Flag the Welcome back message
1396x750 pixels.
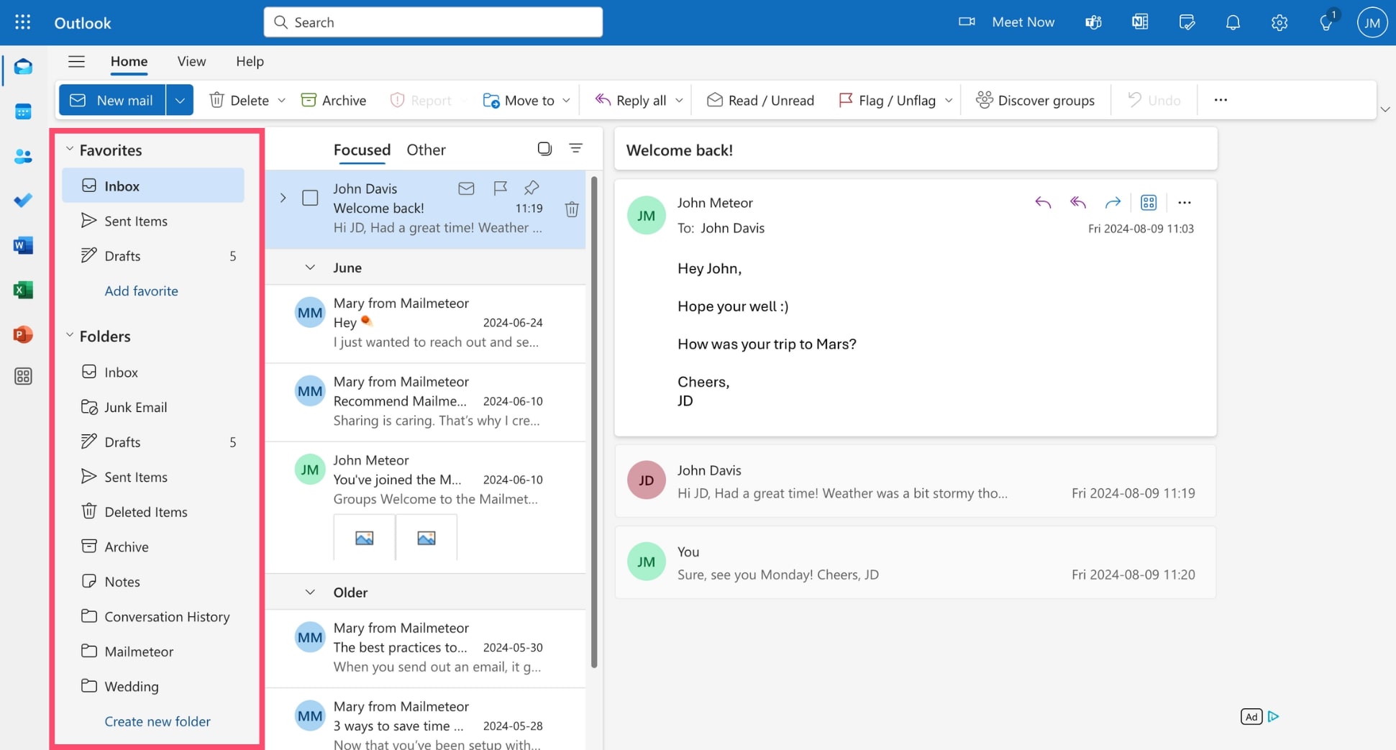(x=500, y=188)
